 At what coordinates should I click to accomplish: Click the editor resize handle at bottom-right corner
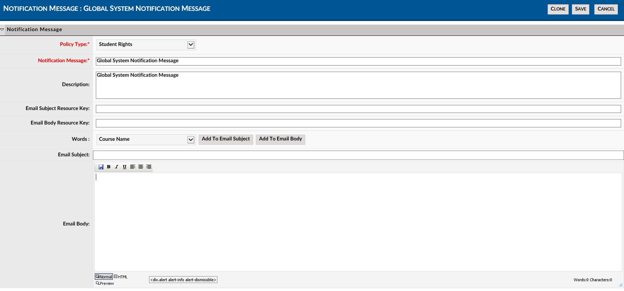point(621,285)
